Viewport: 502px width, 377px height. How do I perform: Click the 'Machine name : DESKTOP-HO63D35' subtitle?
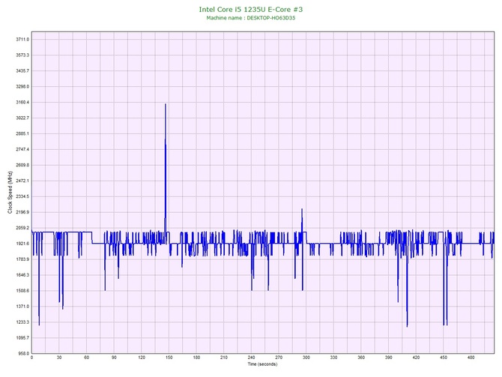[x=251, y=18]
